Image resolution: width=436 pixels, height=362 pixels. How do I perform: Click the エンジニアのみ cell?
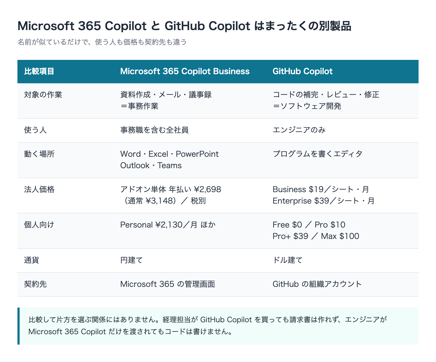299,130
